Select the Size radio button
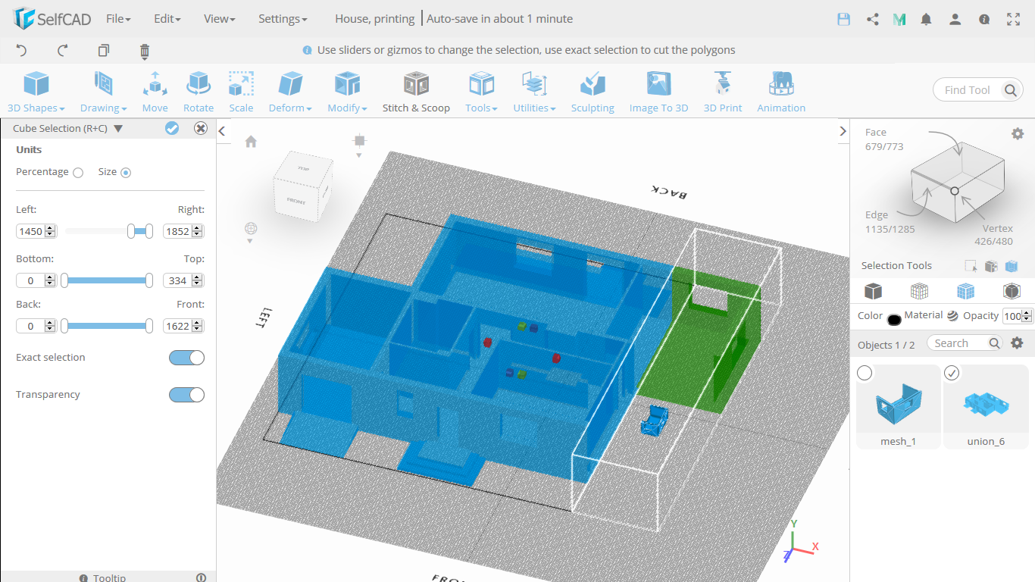The height and width of the screenshot is (582, 1035). [126, 173]
